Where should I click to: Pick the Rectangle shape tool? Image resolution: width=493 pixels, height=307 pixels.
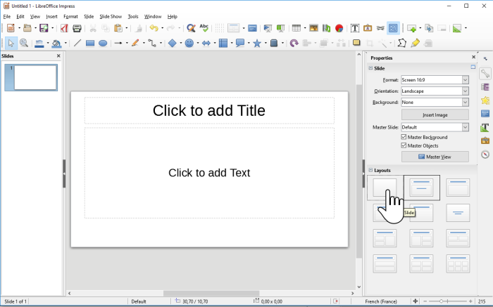click(90, 44)
